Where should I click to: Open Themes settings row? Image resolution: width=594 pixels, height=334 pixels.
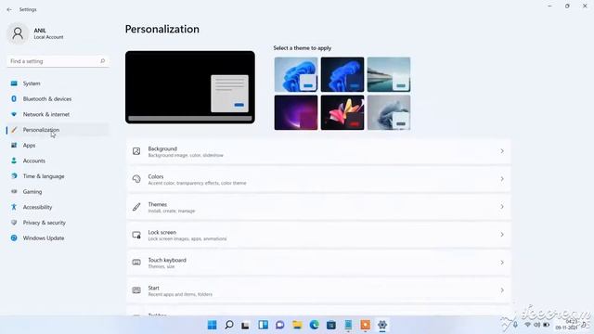click(318, 207)
